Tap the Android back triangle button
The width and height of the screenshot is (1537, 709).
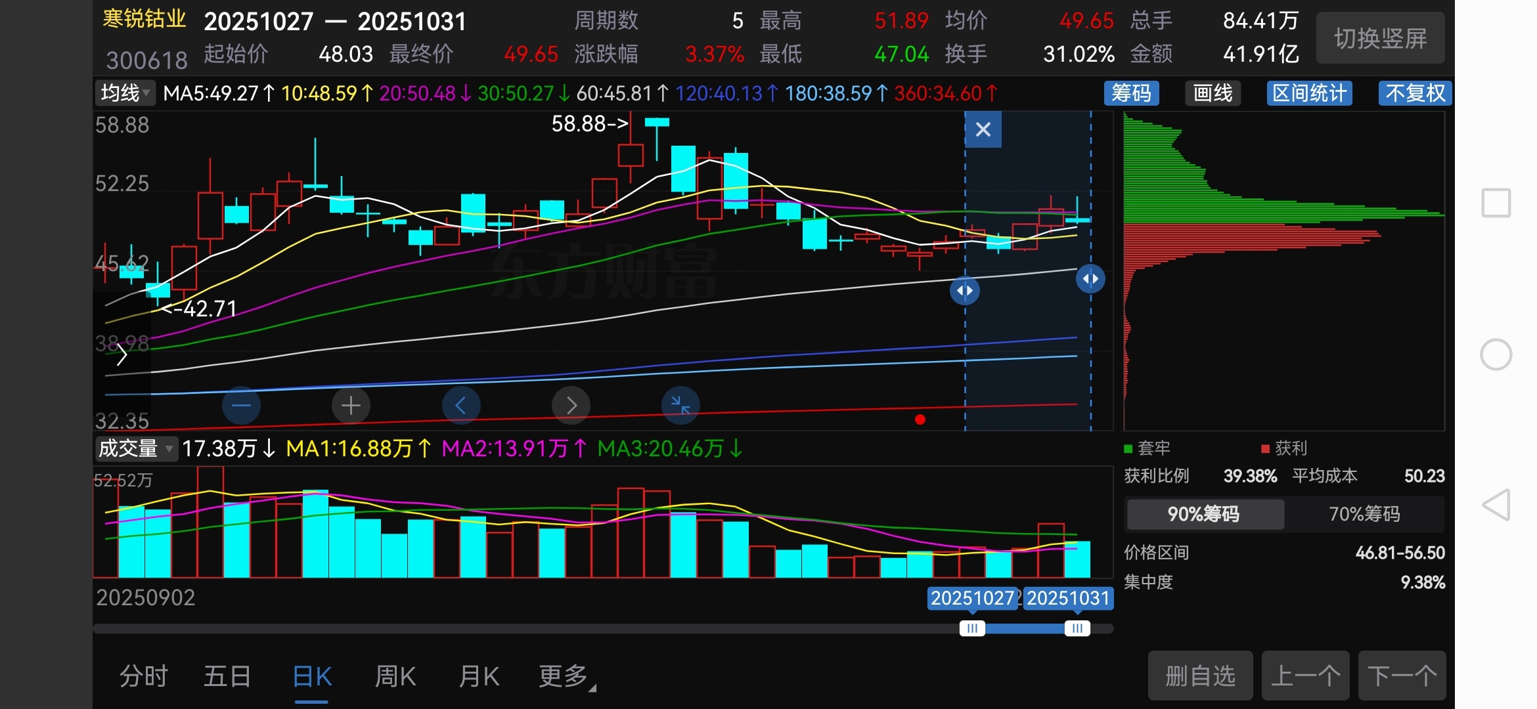(x=1496, y=505)
